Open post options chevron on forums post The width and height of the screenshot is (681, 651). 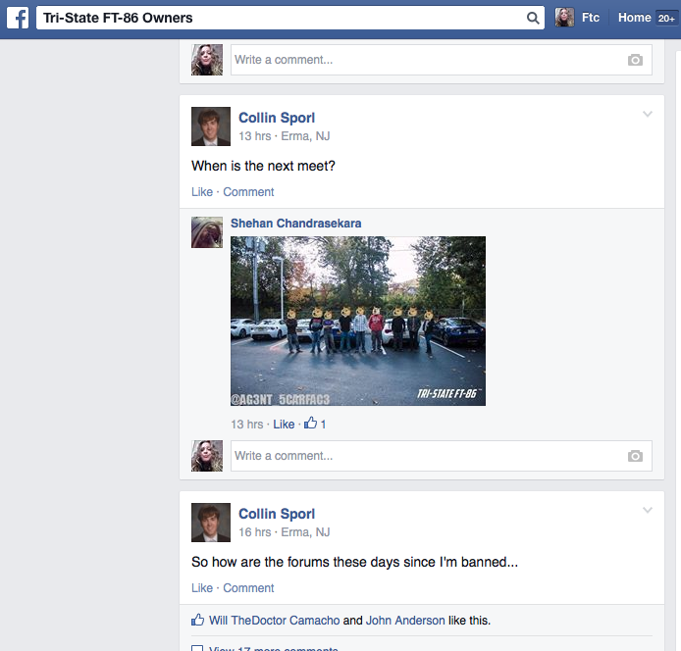tap(647, 510)
